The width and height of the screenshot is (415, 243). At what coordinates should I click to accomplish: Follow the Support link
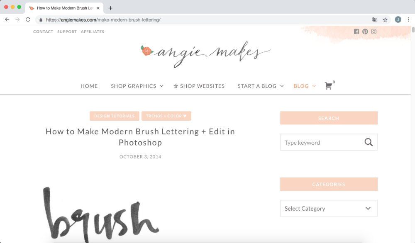(67, 32)
